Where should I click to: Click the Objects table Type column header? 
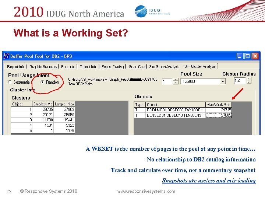click(x=140, y=105)
